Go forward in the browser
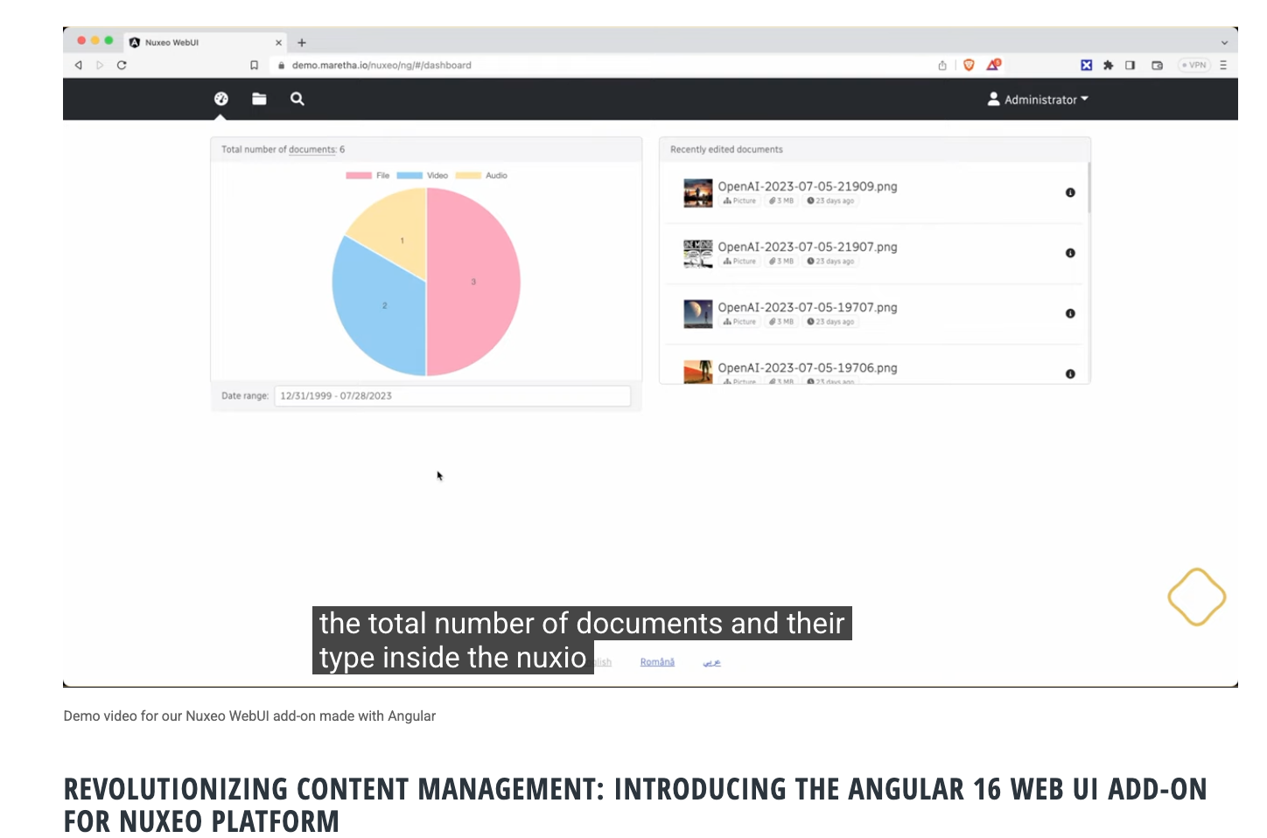Screen dimensions: 1267x838 coord(100,66)
